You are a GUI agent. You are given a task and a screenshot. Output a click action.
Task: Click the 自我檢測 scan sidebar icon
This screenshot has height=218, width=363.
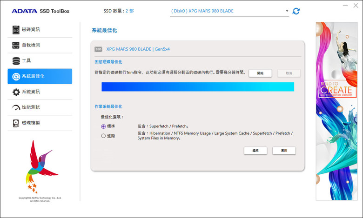[x=16, y=45]
